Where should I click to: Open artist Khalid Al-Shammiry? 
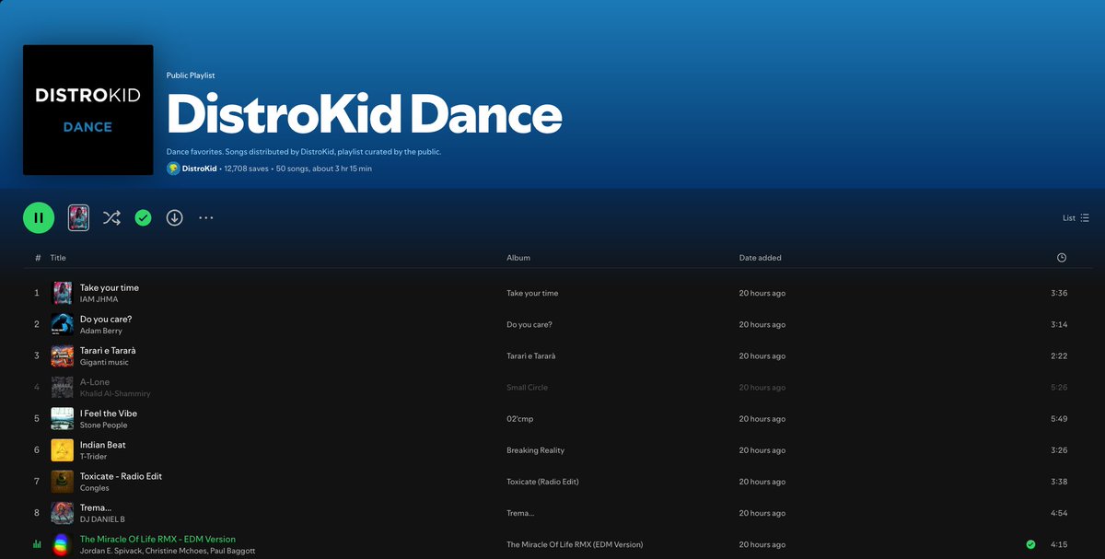click(115, 393)
